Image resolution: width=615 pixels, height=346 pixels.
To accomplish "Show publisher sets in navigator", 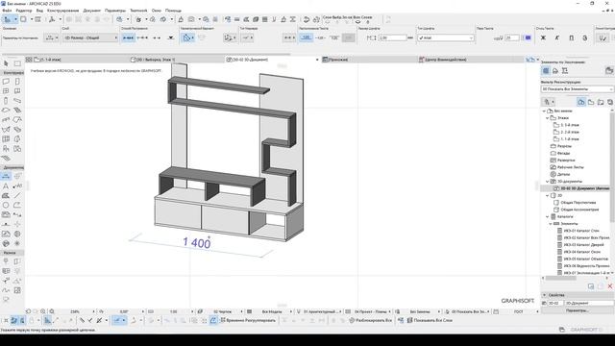I will [610, 102].
